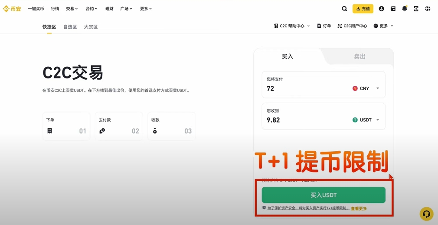The image size is (438, 225).
Task: Click the 买入USDT button
Action: pyautogui.click(x=324, y=195)
